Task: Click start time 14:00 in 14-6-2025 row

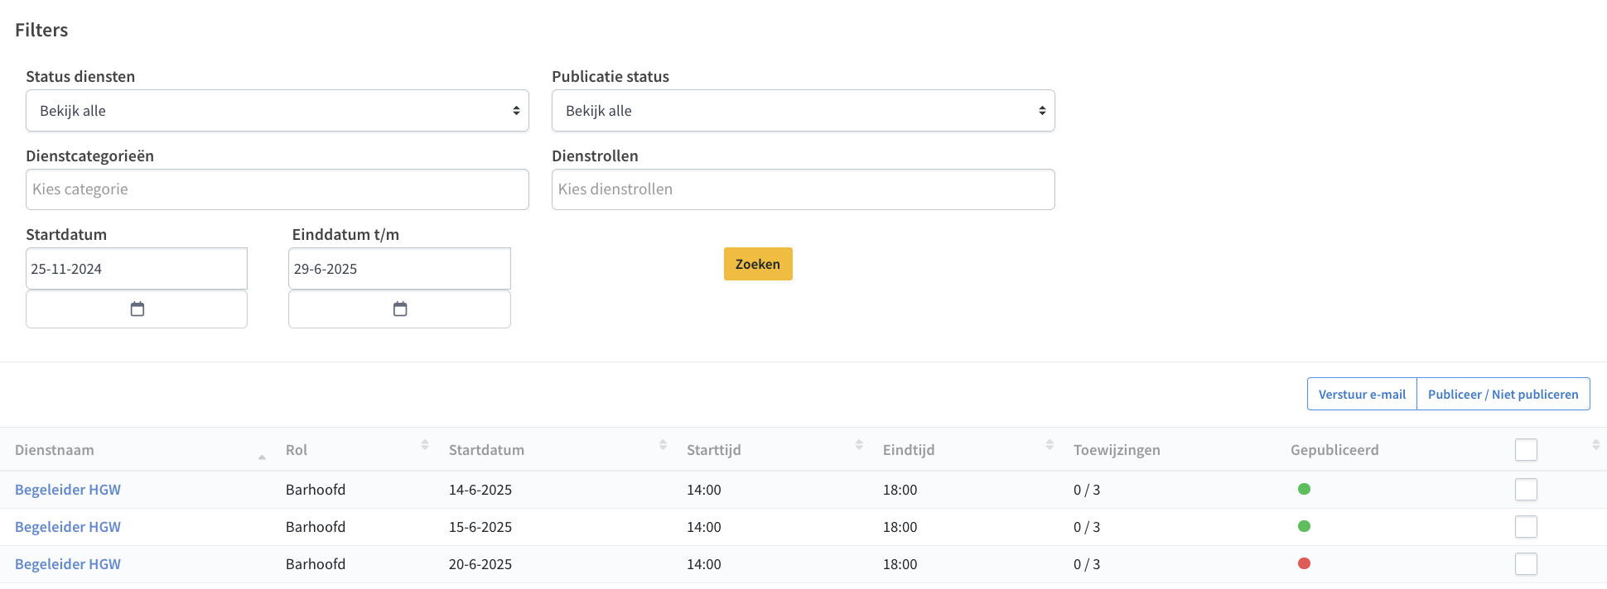Action: pos(704,490)
